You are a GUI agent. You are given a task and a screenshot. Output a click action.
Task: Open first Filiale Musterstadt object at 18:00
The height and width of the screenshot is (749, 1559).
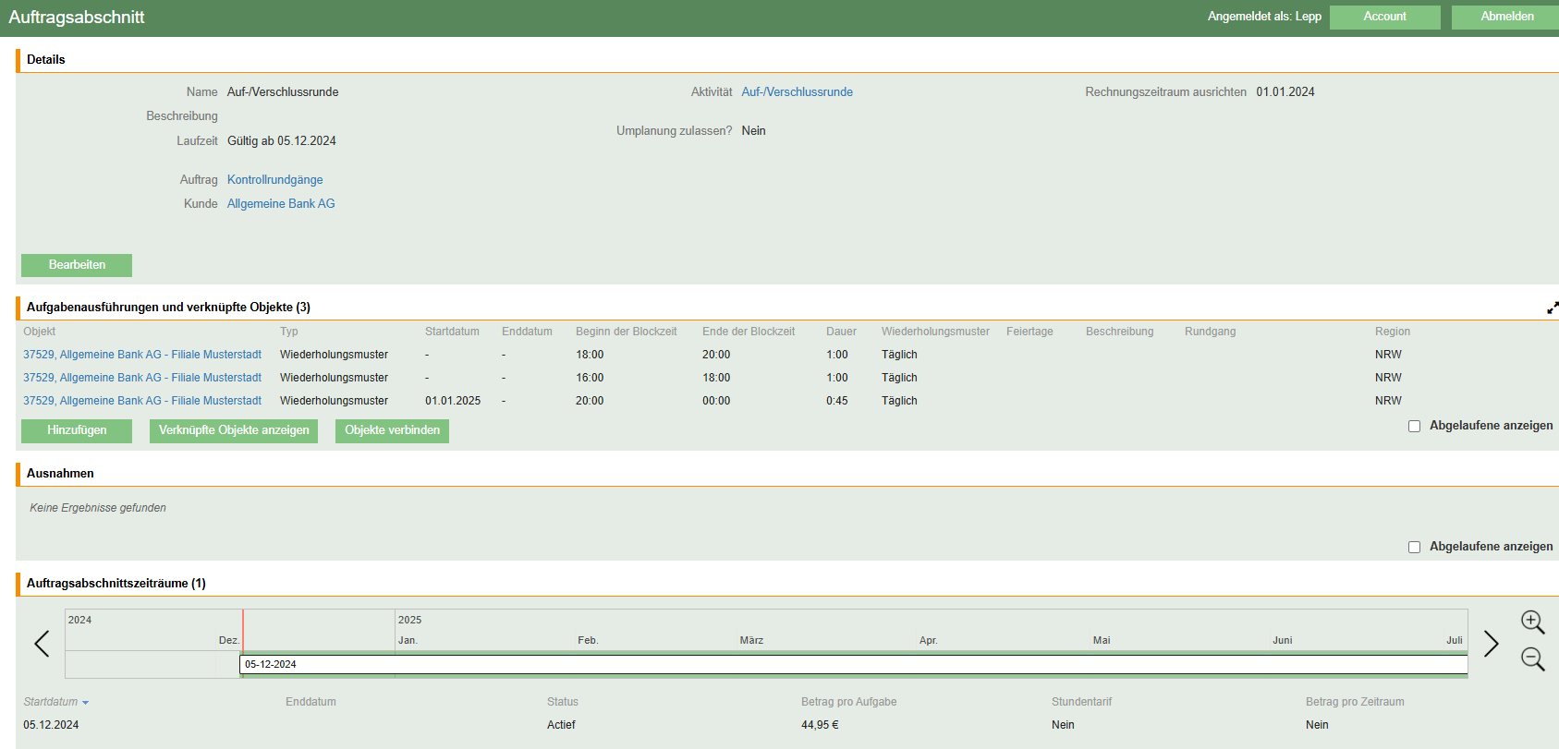pyautogui.click(x=142, y=355)
